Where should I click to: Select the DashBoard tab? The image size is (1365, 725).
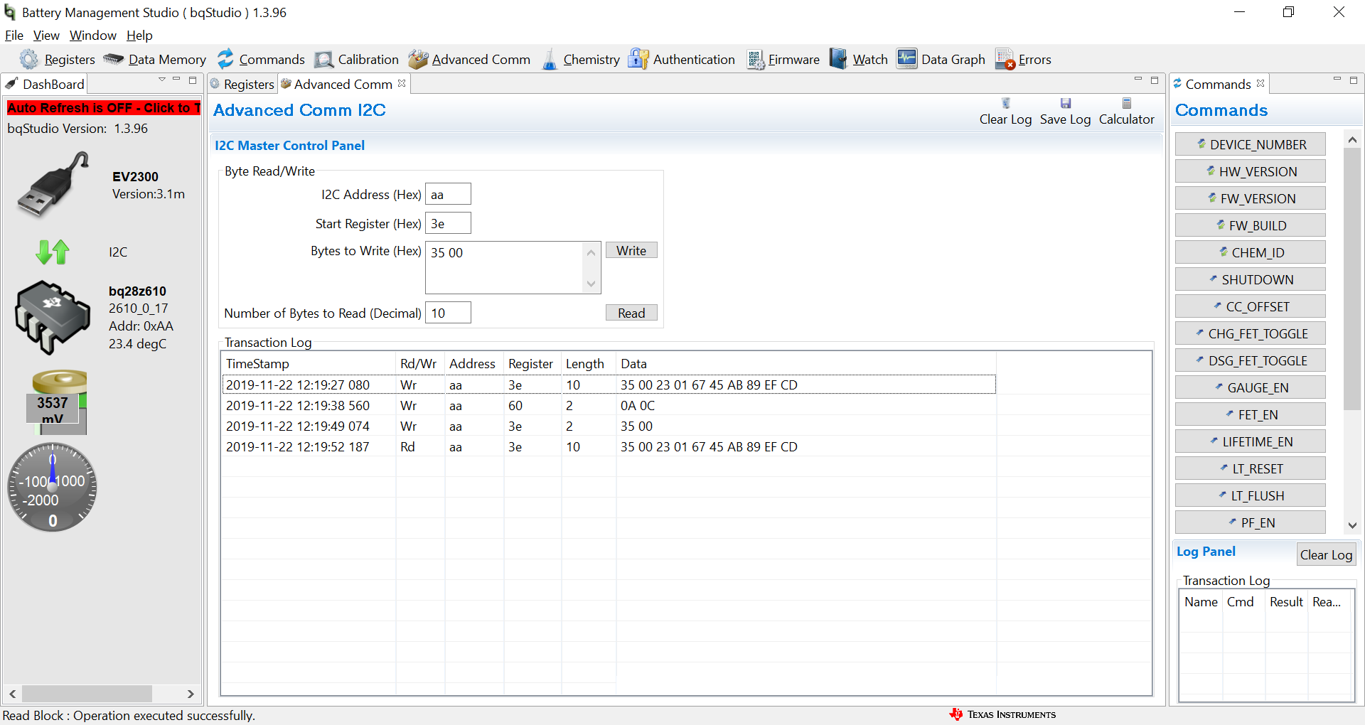click(45, 84)
